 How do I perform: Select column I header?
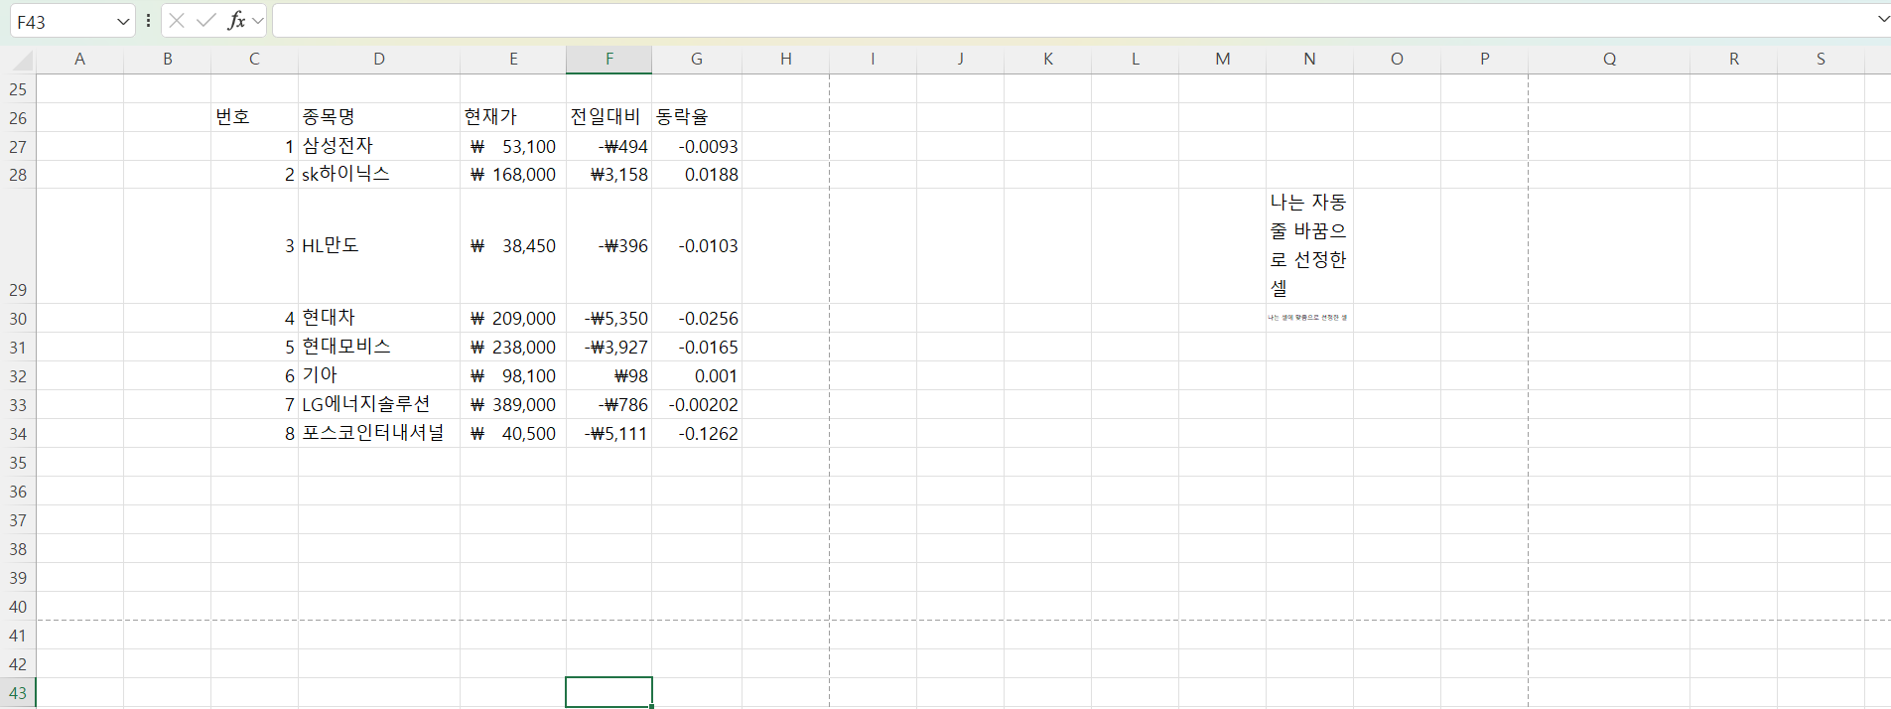point(873,59)
